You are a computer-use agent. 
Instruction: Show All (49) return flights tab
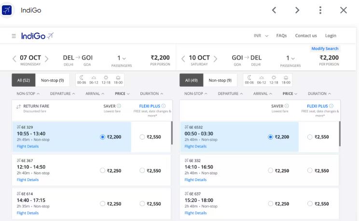(x=192, y=80)
